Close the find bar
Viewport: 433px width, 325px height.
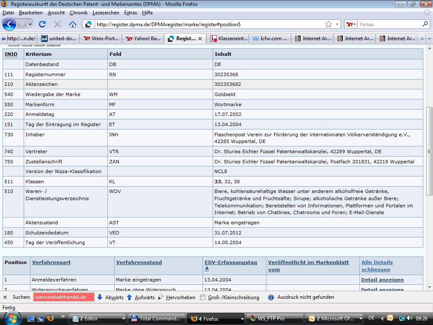point(5,297)
